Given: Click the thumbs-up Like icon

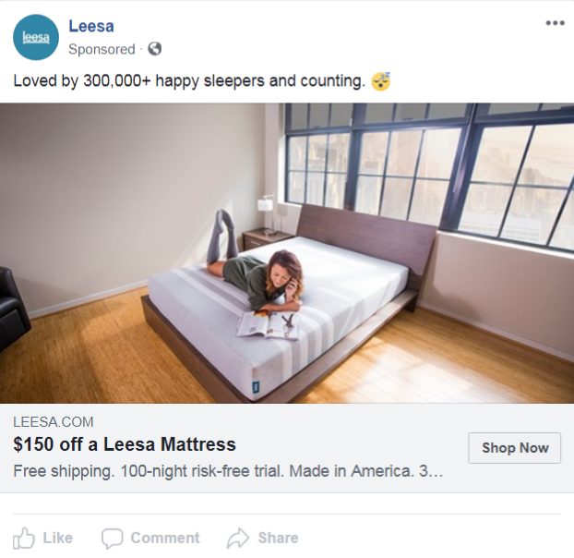Looking at the screenshot, I should [x=24, y=538].
